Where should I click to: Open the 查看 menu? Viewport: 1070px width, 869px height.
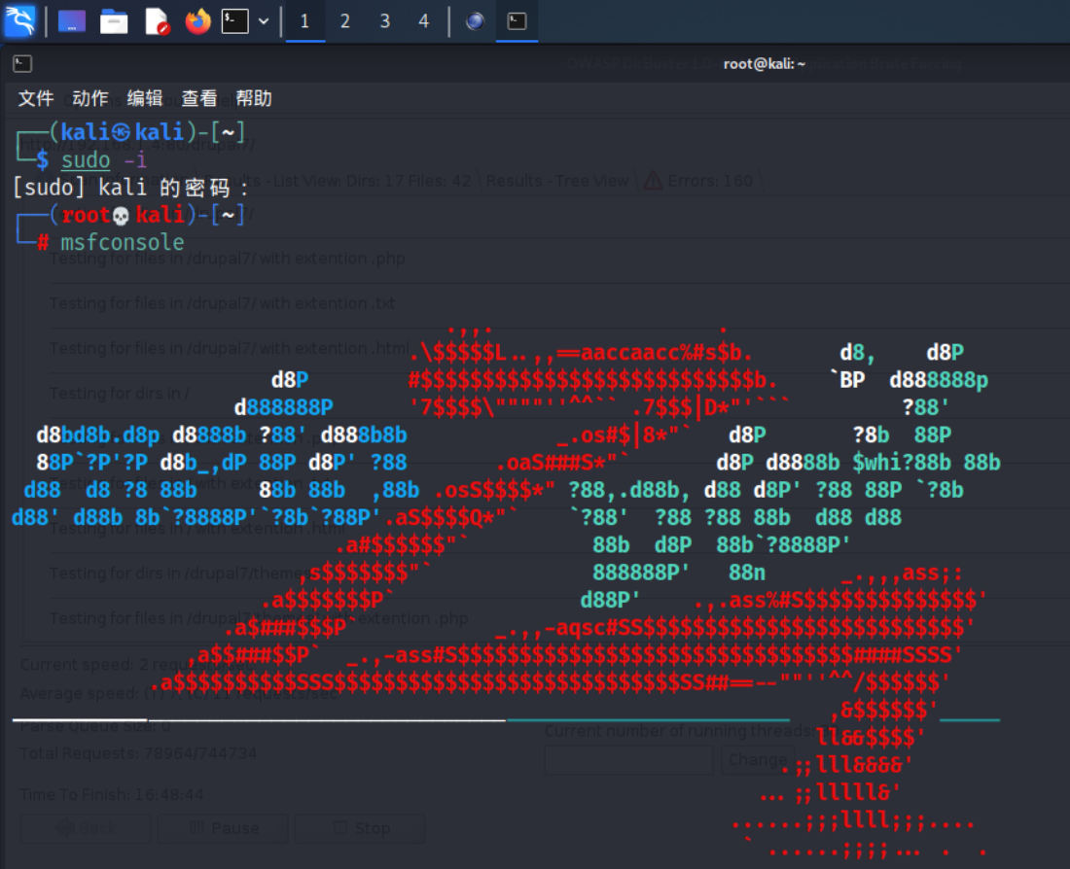pyautogui.click(x=199, y=98)
